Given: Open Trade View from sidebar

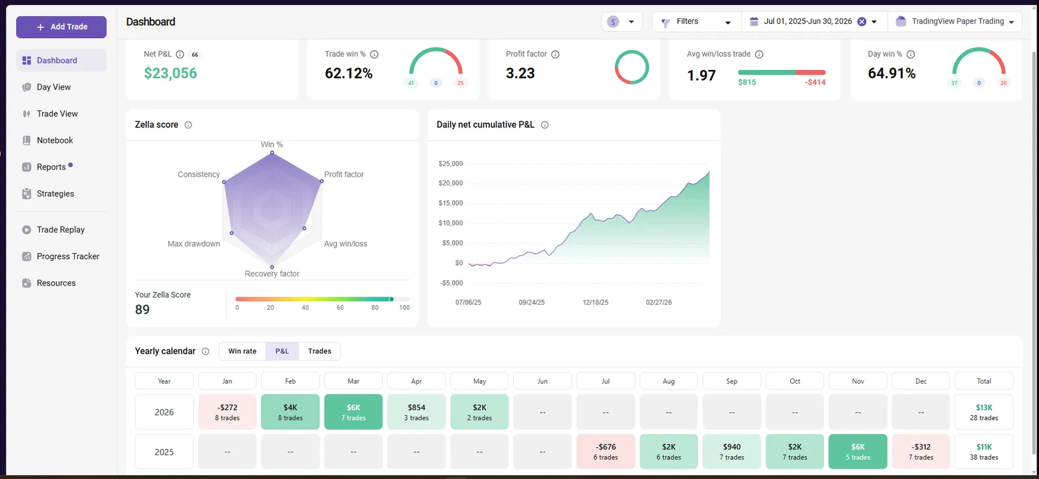Looking at the screenshot, I should coord(61,114).
